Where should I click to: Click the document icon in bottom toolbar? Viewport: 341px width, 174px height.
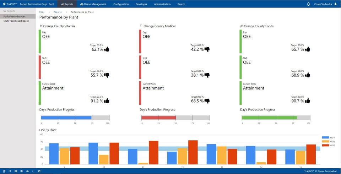pos(4,171)
